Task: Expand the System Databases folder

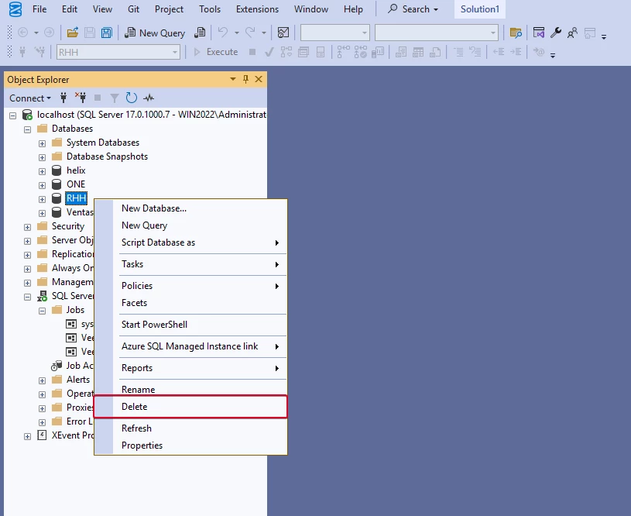Action: [42, 144]
